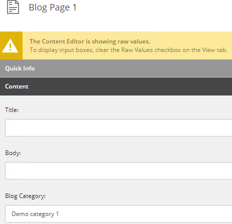Click the Blog Page 1 document icon
This screenshot has width=232, height=224.
[x=13, y=7]
